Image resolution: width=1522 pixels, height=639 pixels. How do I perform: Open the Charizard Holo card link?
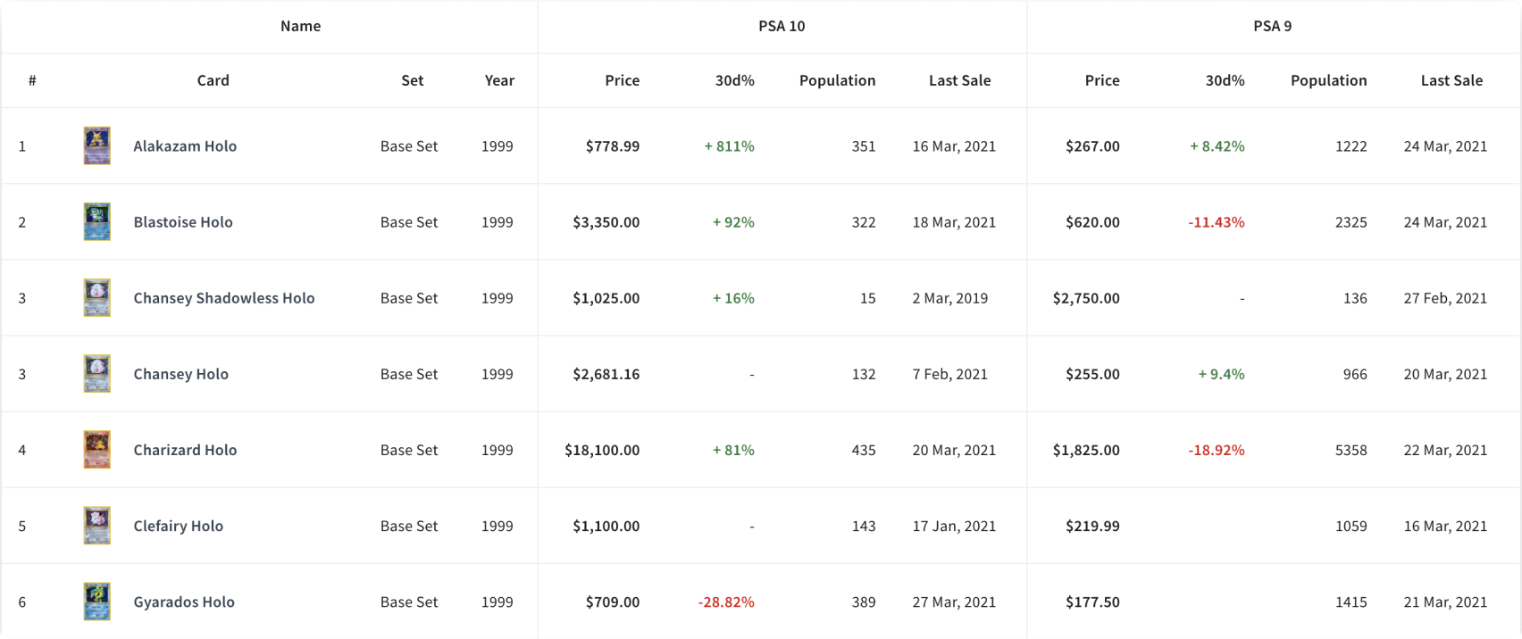point(185,451)
